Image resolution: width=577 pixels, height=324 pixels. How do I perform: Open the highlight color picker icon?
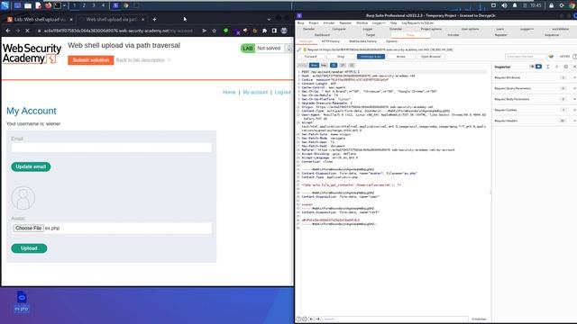coord(551,57)
